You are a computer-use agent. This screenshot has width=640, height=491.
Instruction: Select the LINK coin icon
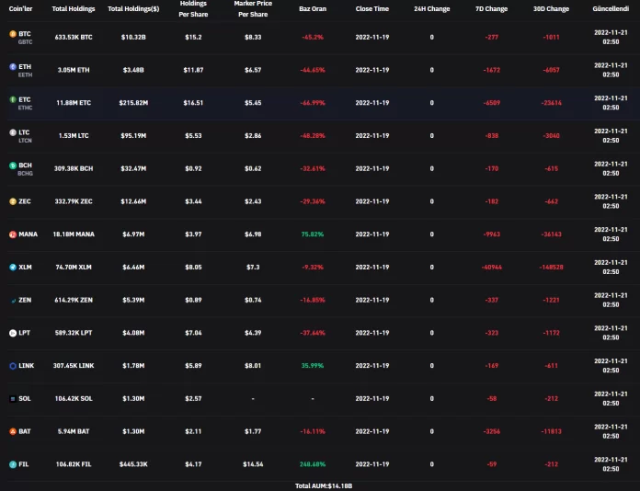click(12, 366)
